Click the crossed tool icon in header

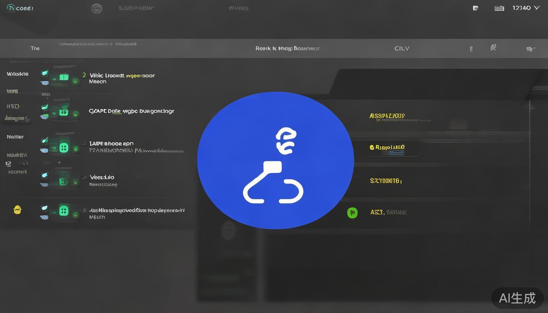point(493,48)
